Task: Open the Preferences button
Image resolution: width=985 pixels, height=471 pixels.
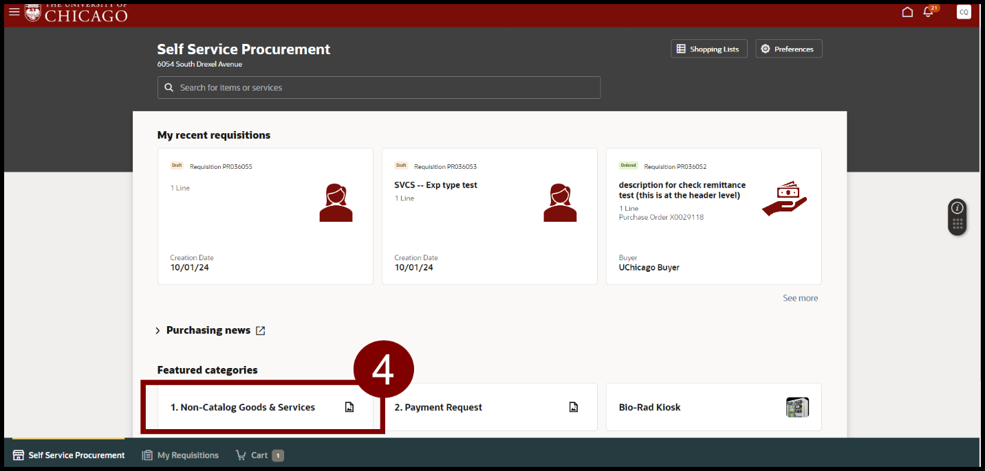Action: (x=788, y=49)
